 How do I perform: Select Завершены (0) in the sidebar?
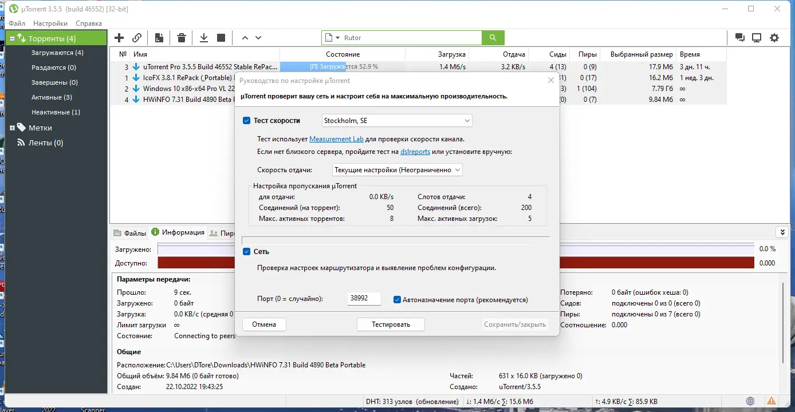(54, 82)
